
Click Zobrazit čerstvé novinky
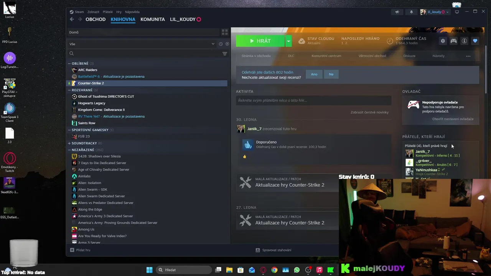[369, 112]
